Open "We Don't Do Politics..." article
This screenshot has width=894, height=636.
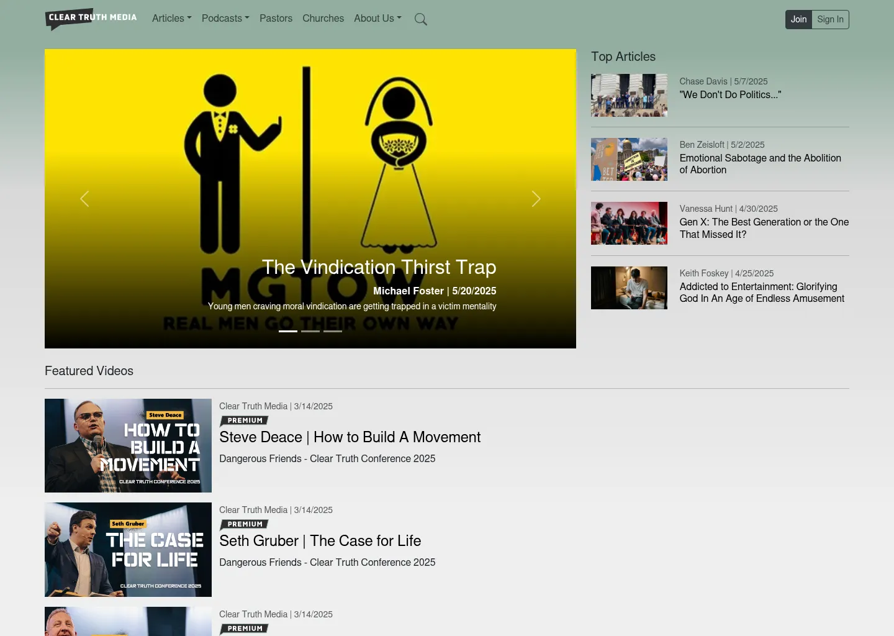tap(730, 94)
